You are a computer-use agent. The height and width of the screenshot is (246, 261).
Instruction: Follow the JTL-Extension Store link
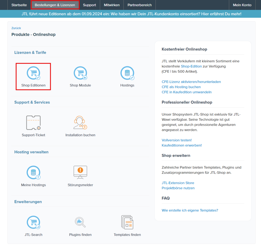tap(178, 183)
